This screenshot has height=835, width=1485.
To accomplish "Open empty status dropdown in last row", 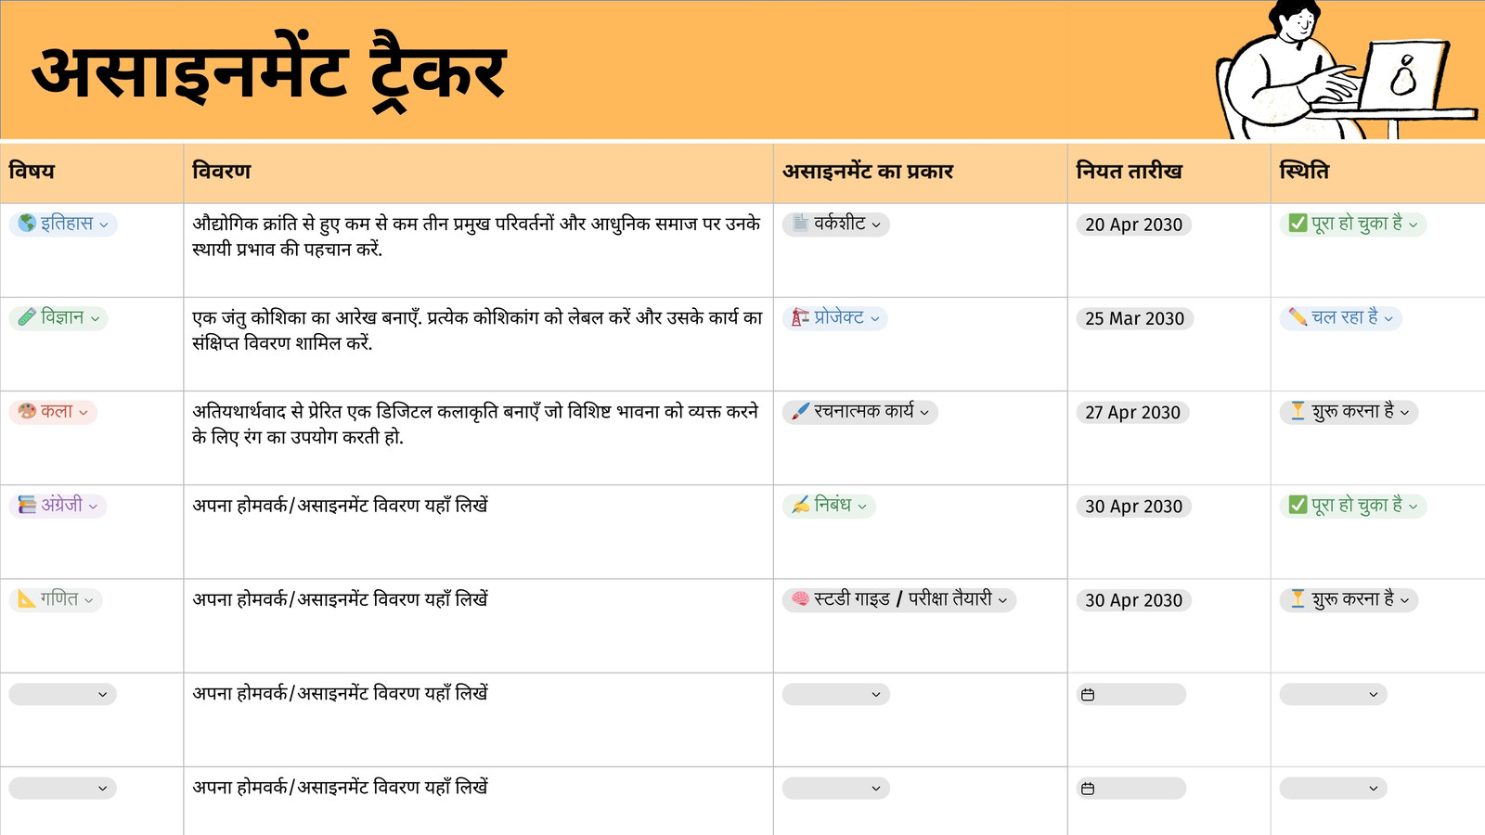I will pyautogui.click(x=1334, y=788).
